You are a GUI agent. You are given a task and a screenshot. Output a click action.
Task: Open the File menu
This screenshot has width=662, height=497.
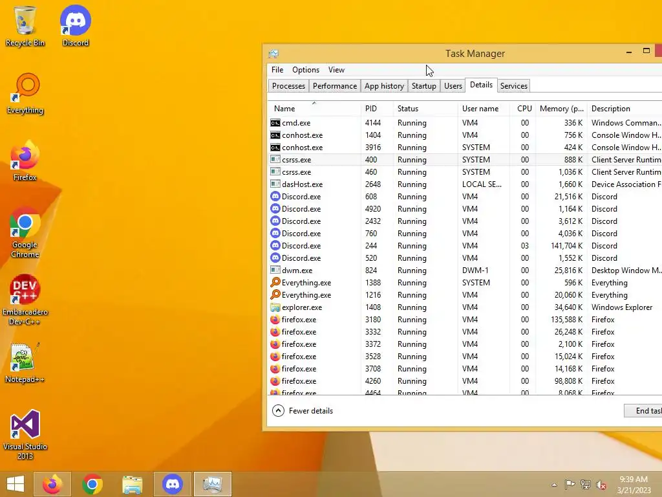coord(277,70)
